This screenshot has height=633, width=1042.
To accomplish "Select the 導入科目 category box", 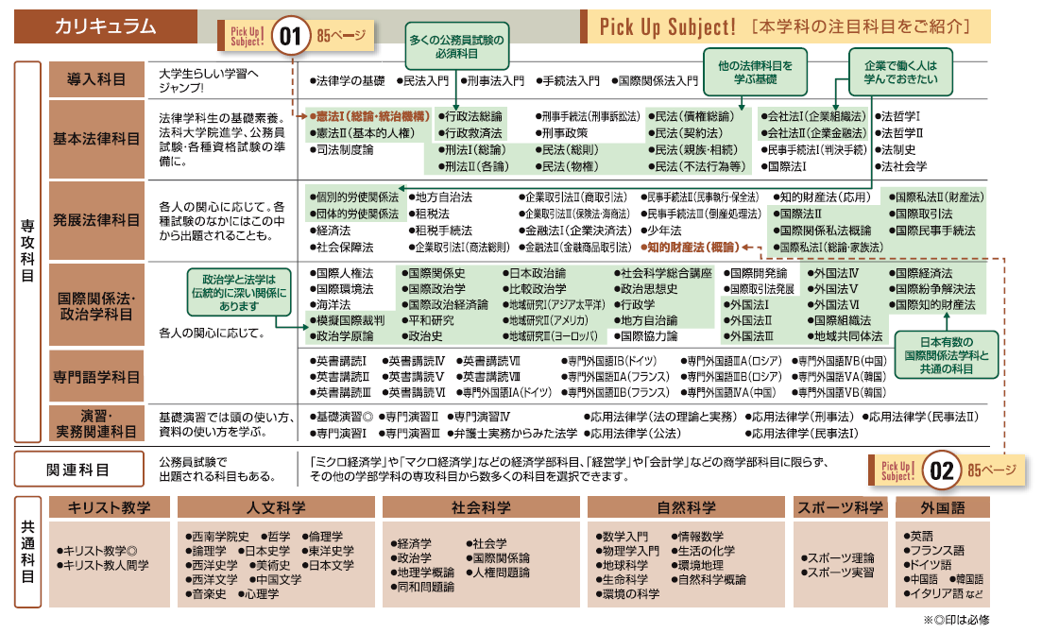I will pyautogui.click(x=95, y=79).
